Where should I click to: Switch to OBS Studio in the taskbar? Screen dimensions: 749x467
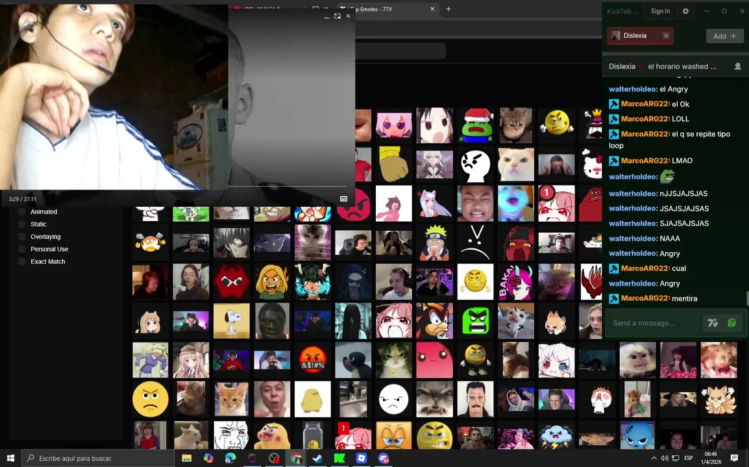pos(274,458)
